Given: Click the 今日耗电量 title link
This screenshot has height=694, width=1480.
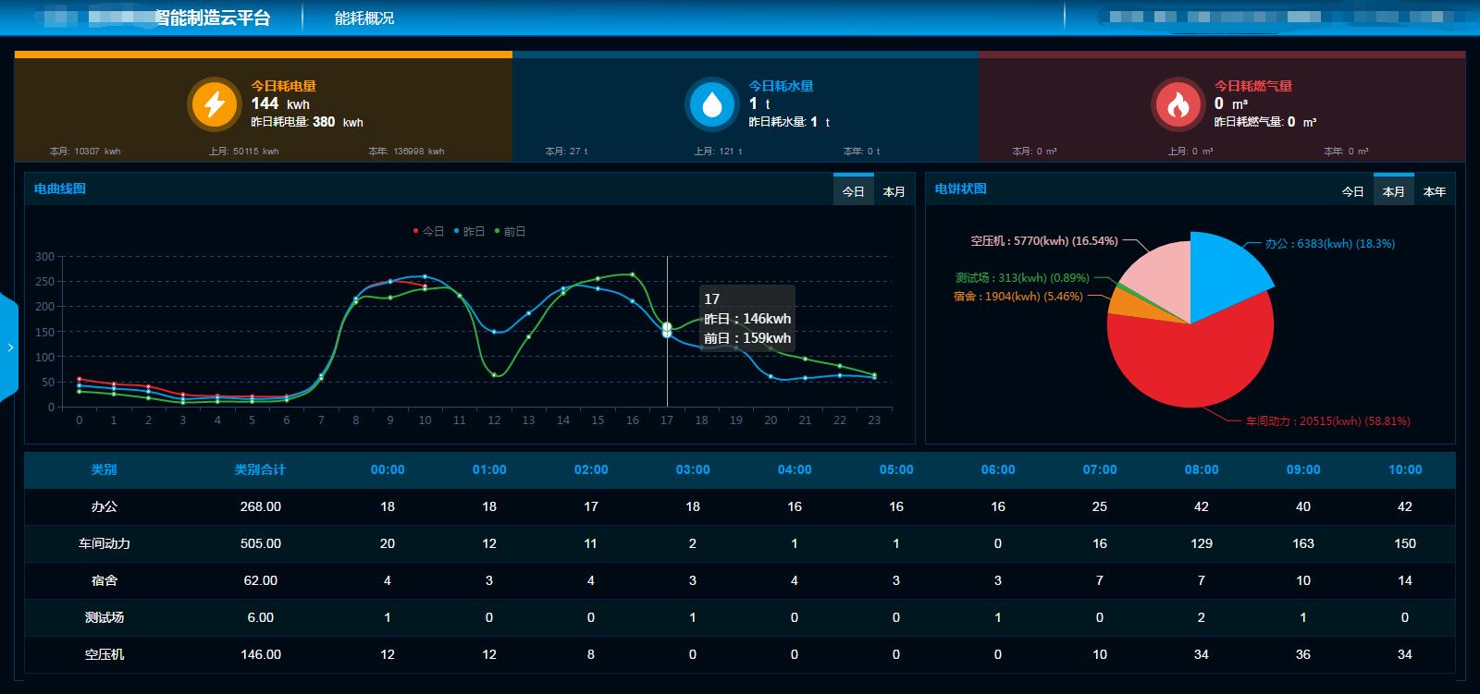Looking at the screenshot, I should (x=283, y=86).
